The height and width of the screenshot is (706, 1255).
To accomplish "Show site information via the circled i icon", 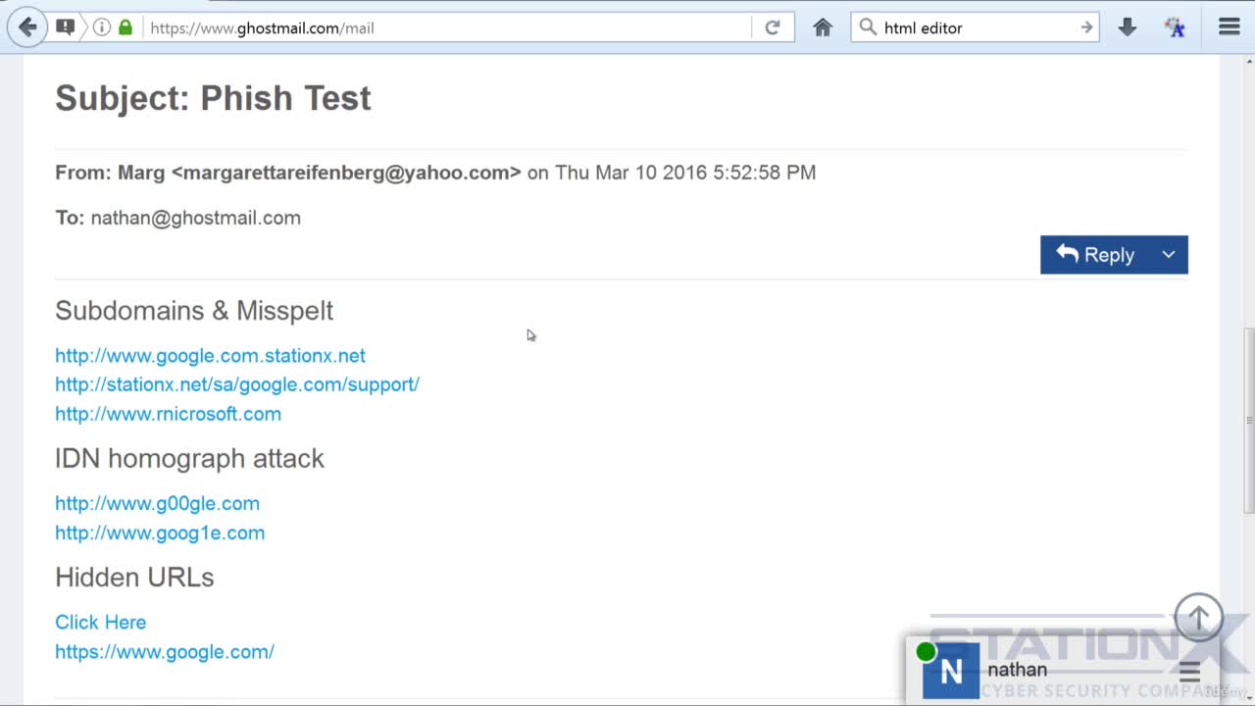I will coord(102,27).
